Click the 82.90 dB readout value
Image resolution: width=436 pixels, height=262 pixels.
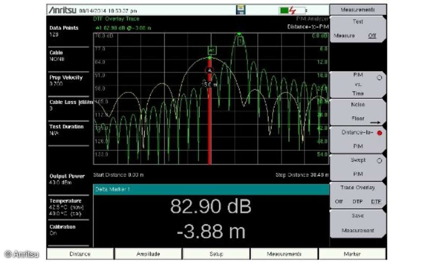[211, 207]
